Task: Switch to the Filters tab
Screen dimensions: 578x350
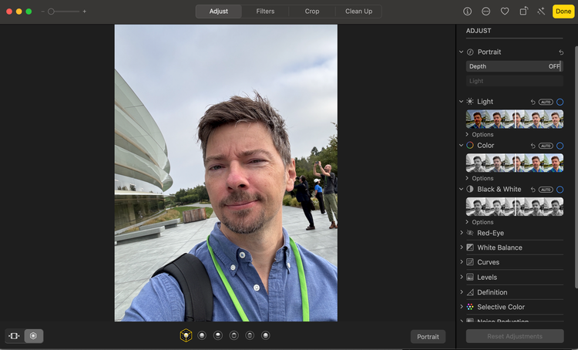Action: coord(265,12)
